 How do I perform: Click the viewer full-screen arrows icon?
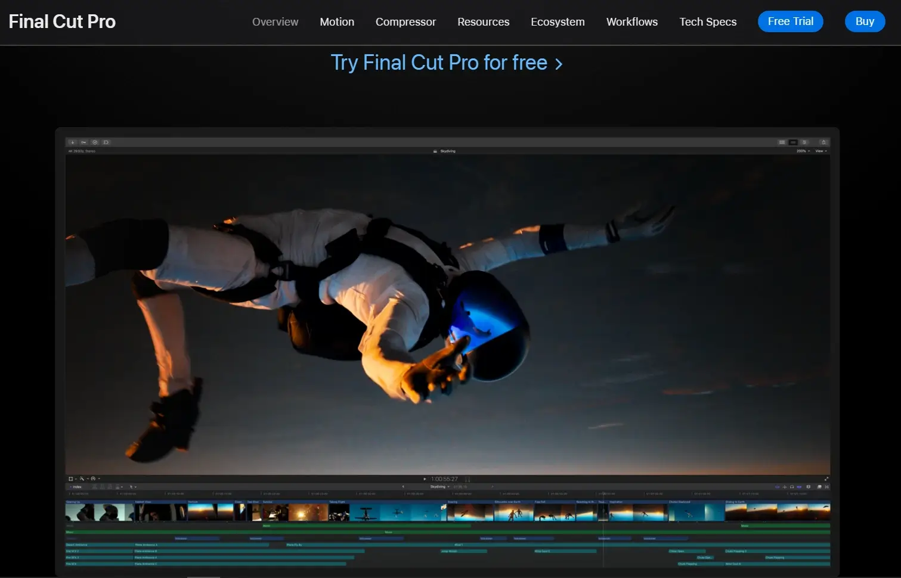[x=826, y=478]
